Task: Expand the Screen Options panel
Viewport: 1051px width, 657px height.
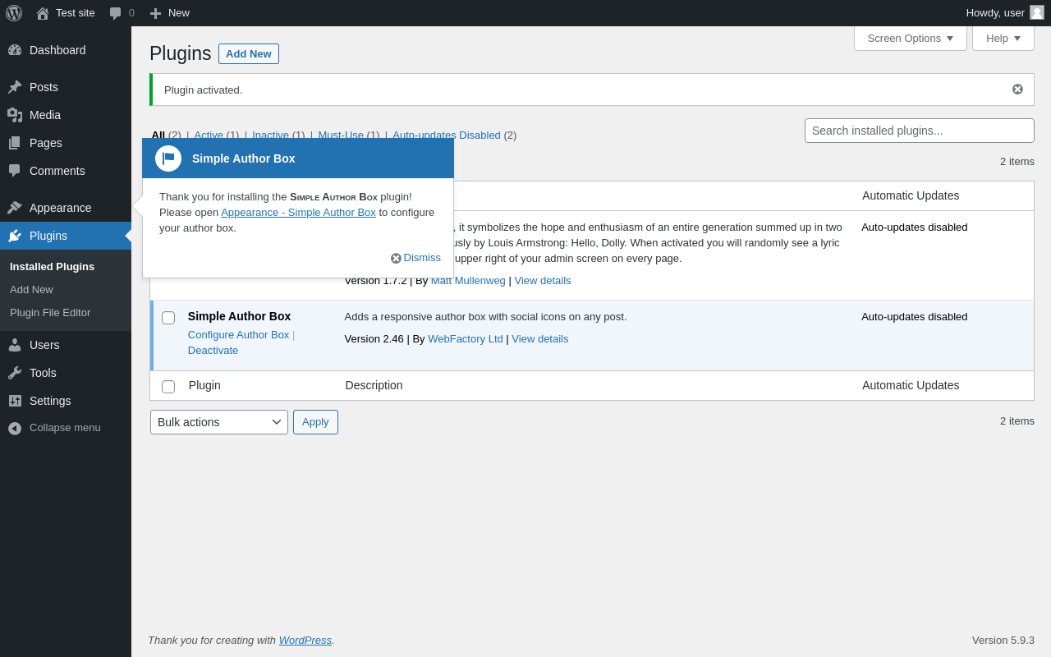Action: pyautogui.click(x=911, y=38)
